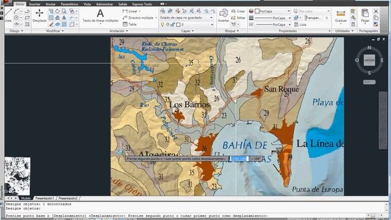Click the linetype icon in Propiedades

tap(251, 24)
